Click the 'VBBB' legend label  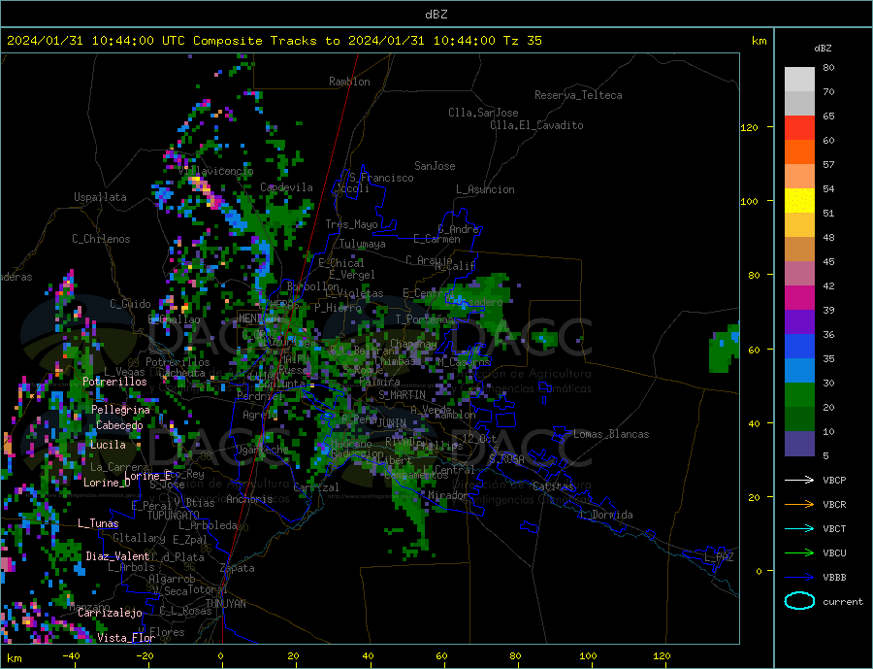click(834, 577)
